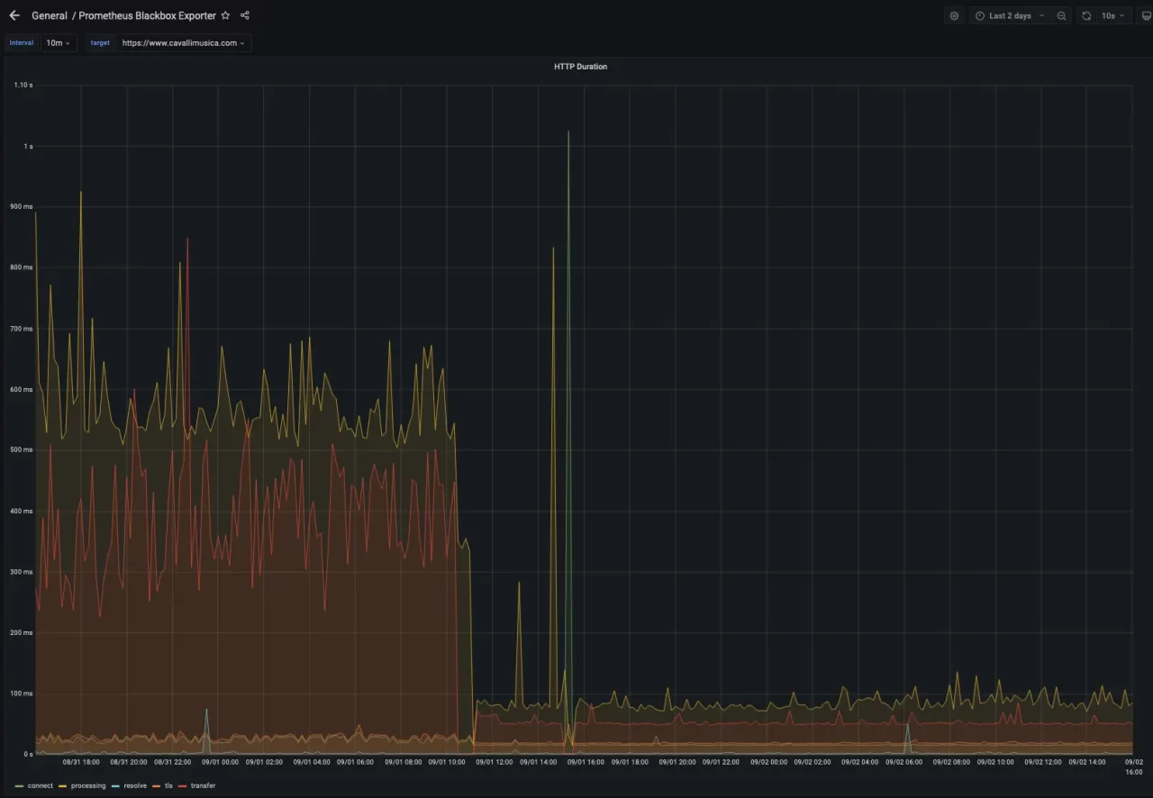The width and height of the screenshot is (1153, 798).
Task: Zoom out the time range
Action: pos(1061,15)
